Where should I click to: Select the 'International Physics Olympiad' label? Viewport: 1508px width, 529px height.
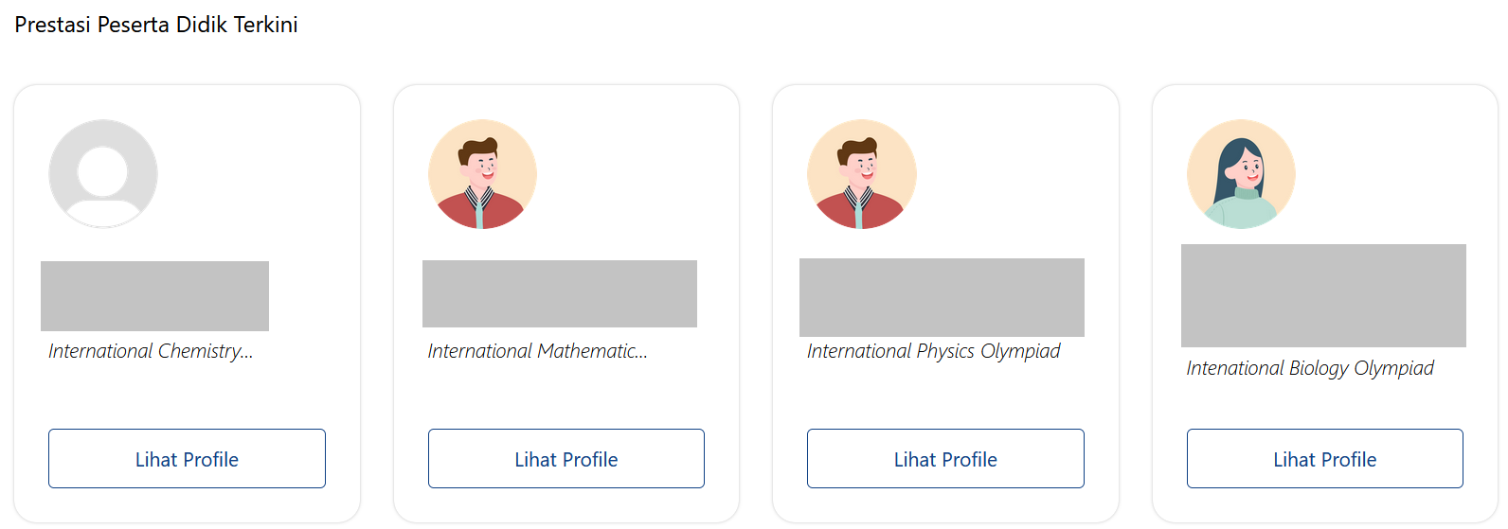[x=934, y=351]
